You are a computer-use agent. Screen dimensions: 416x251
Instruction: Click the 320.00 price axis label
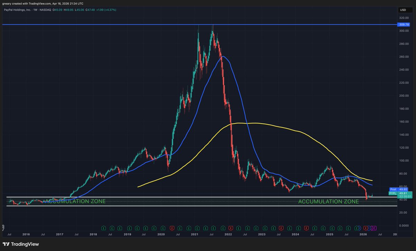[x=405, y=18]
